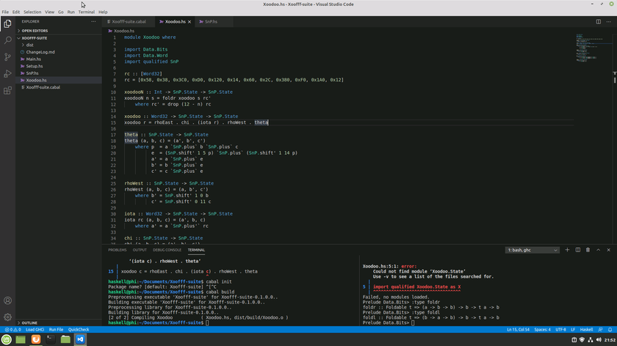Split the editor to the right
Screen dimensions: 617x346
[598, 21]
